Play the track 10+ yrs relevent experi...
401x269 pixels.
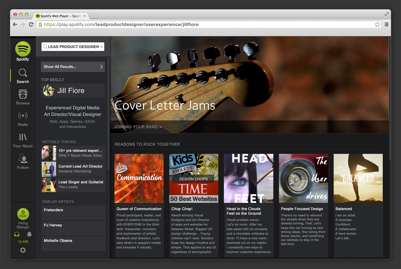73,153
